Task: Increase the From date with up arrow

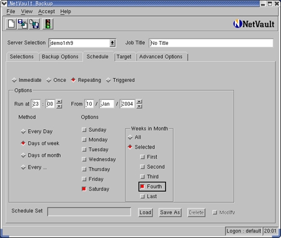Action: 139,102
